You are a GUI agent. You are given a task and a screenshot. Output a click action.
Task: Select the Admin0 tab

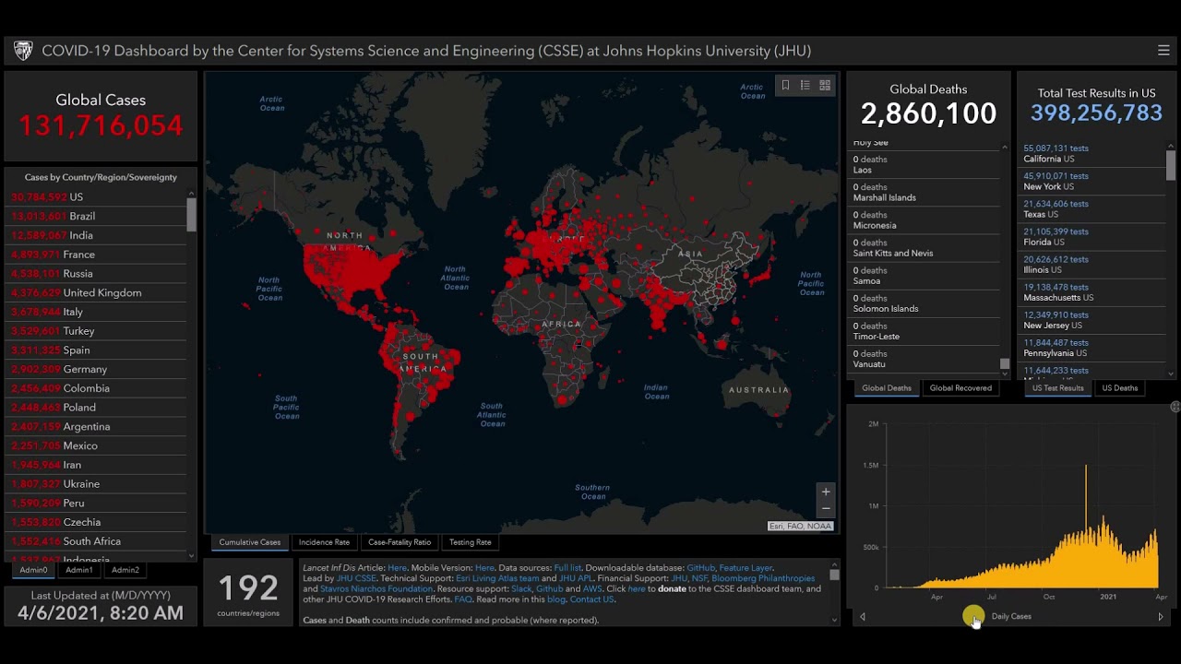tap(33, 570)
